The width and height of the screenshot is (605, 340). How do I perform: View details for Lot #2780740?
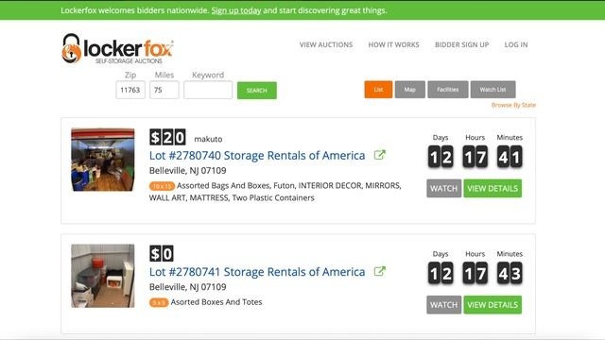coord(493,188)
